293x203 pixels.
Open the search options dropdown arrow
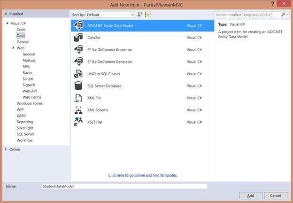click(288, 15)
